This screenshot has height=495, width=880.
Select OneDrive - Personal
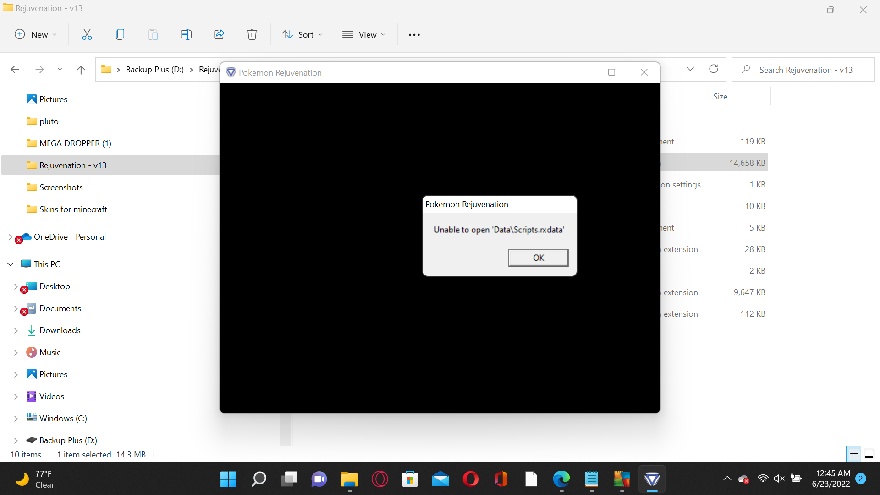[x=70, y=236]
